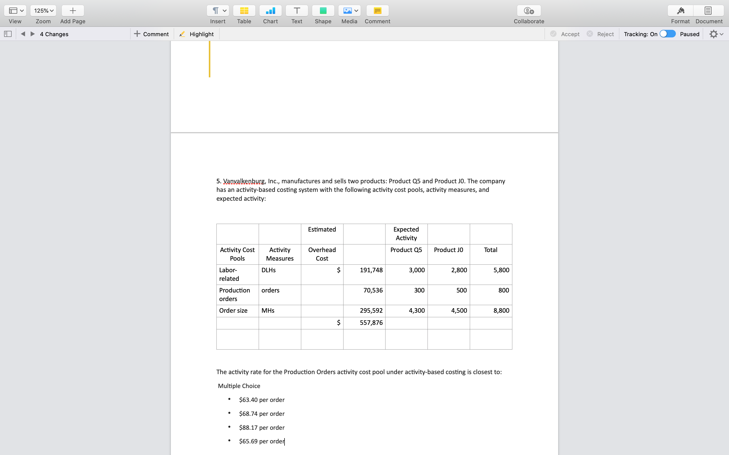Insert a chart into the document
729x455 pixels.
tap(270, 11)
